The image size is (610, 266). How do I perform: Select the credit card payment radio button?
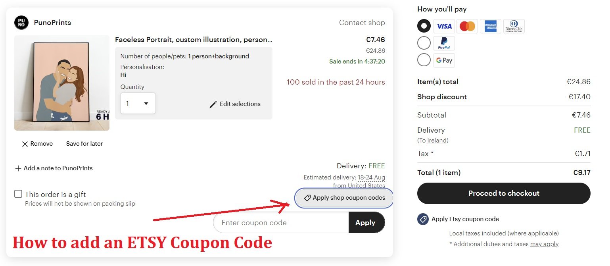[x=424, y=25]
